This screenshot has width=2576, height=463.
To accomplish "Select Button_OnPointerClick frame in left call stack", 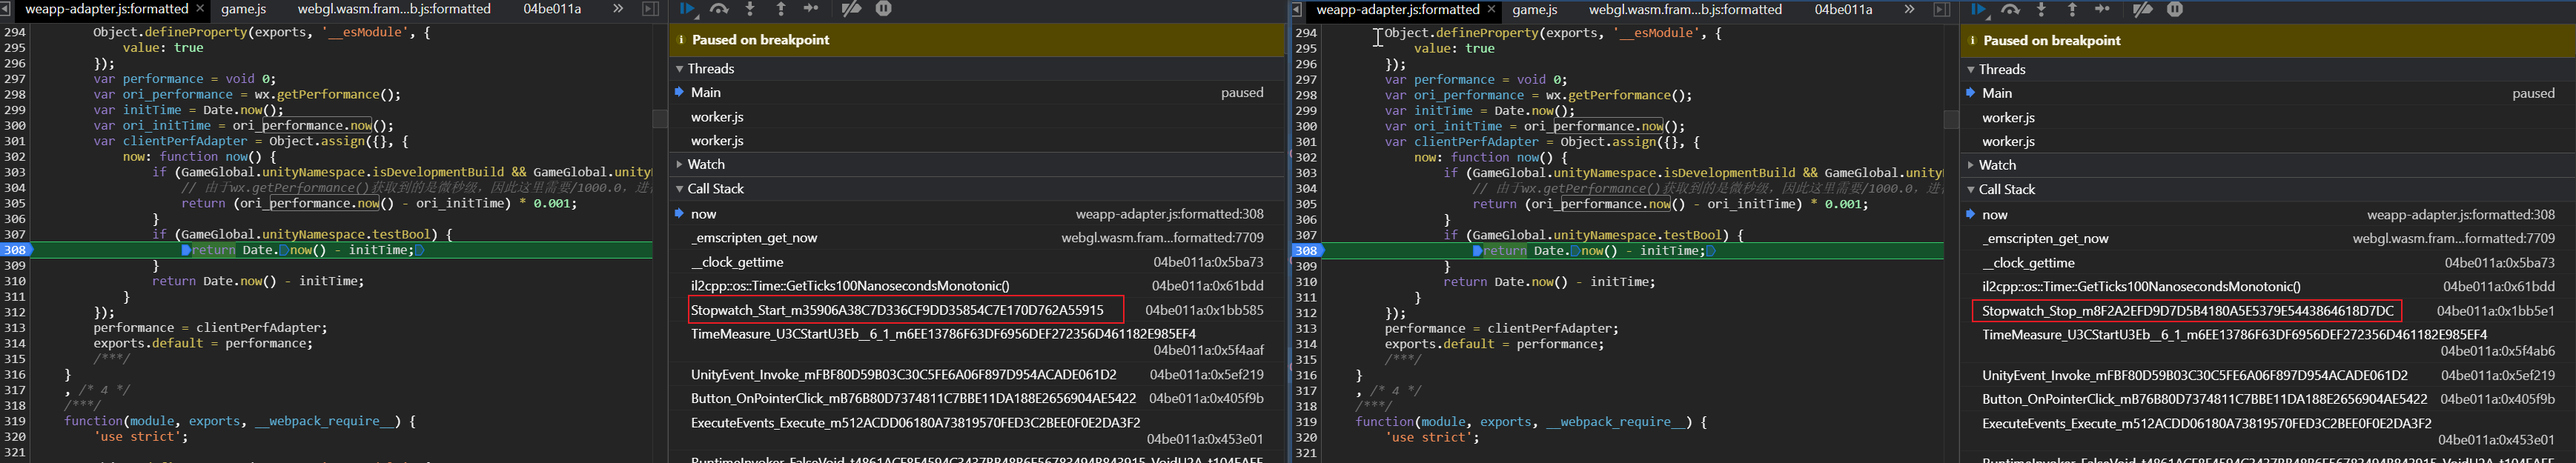I will click(976, 398).
